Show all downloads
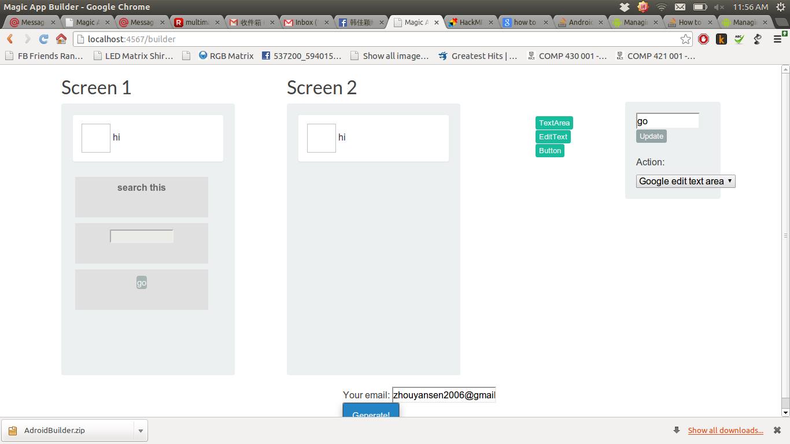The width and height of the screenshot is (790, 444). click(x=725, y=430)
